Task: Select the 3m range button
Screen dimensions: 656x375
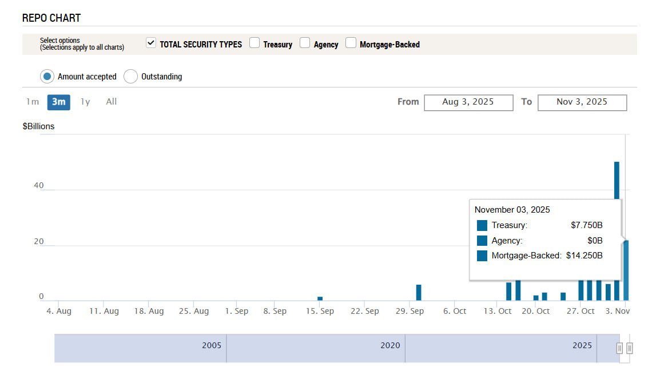Action: (x=58, y=102)
